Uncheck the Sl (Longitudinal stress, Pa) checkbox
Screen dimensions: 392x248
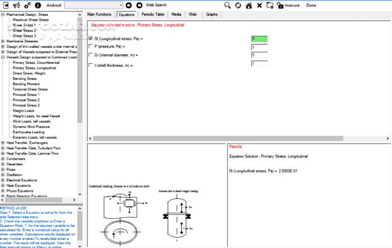click(91, 39)
